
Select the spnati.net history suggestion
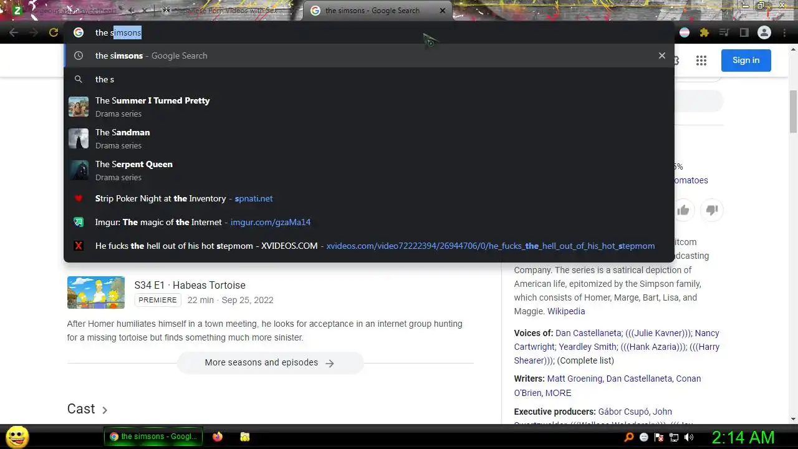tap(369, 198)
